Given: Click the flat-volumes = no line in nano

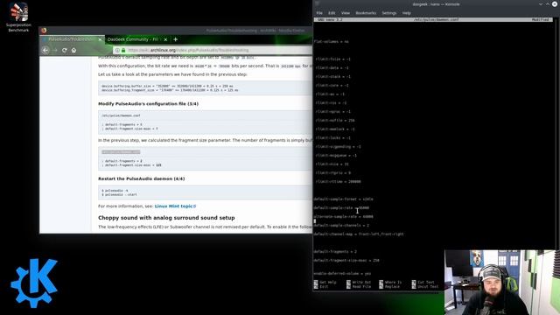Looking at the screenshot, I should 331,41.
